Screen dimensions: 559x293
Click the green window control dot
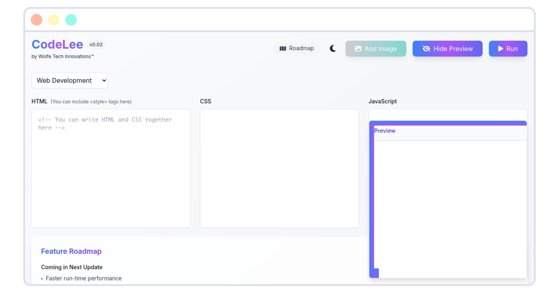[x=71, y=20]
